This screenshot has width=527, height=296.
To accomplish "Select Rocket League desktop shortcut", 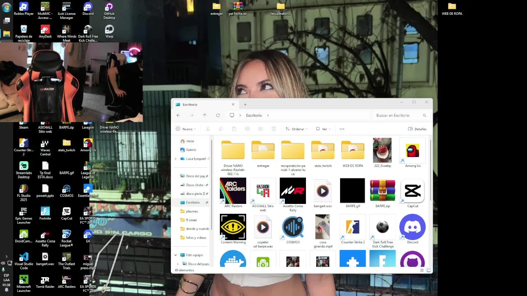I will [x=67, y=238].
